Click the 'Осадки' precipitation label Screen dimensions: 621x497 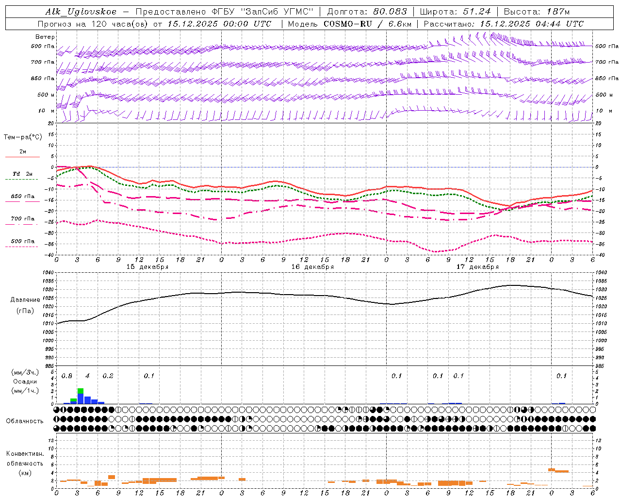point(25,381)
